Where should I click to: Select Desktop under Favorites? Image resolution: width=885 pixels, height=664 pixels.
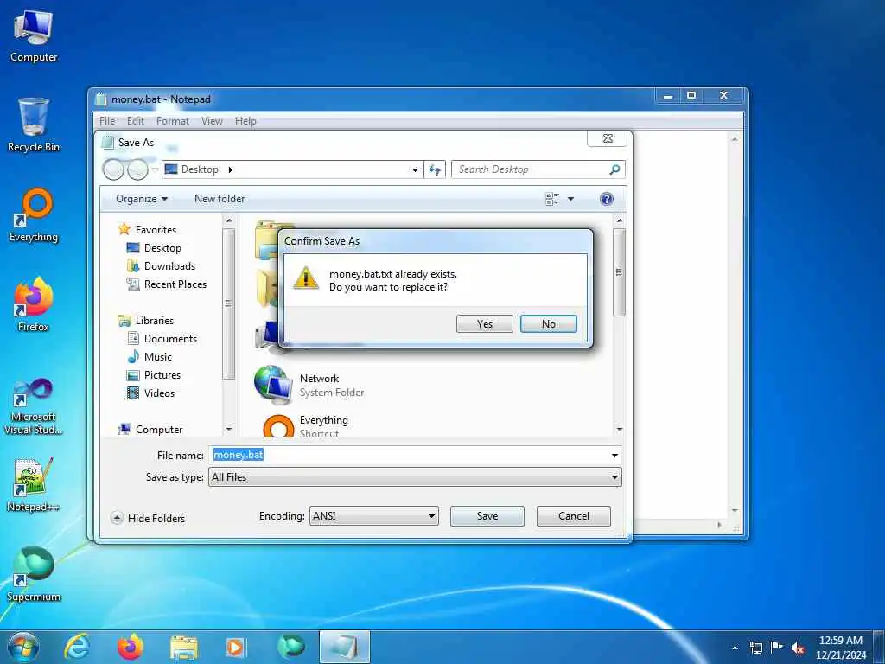pos(155,248)
